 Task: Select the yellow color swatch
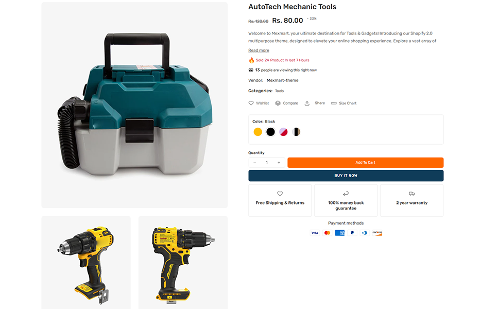[258, 132]
